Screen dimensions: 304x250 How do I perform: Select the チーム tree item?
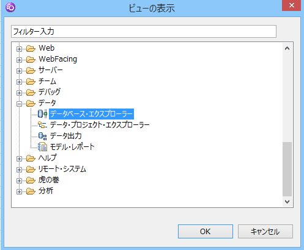click(47, 81)
